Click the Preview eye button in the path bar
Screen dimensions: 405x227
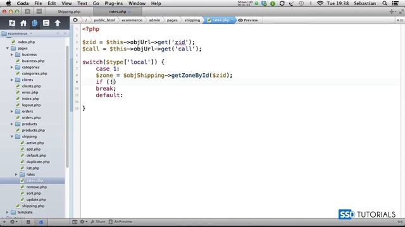248,20
